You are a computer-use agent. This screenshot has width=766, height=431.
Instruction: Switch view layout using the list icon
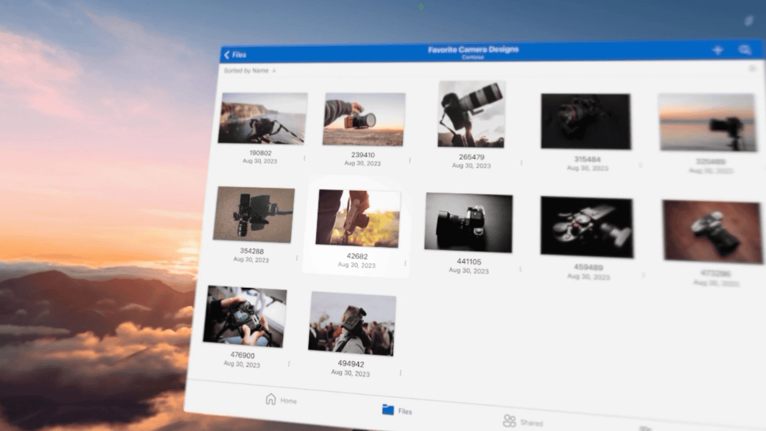coord(754,68)
